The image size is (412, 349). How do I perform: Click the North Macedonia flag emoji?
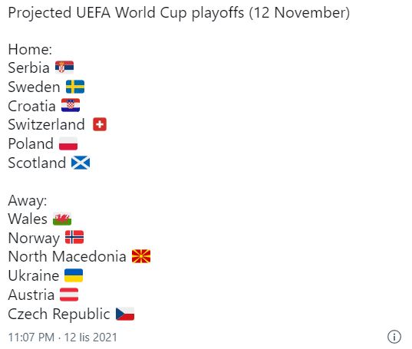pos(141,256)
